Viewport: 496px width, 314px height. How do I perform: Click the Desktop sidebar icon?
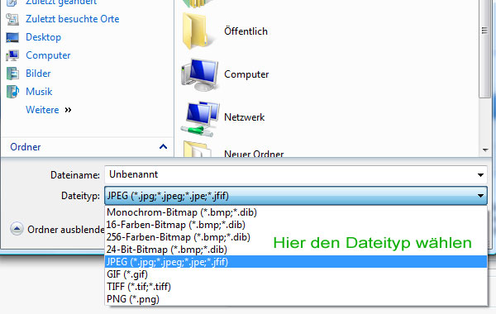click(12, 38)
